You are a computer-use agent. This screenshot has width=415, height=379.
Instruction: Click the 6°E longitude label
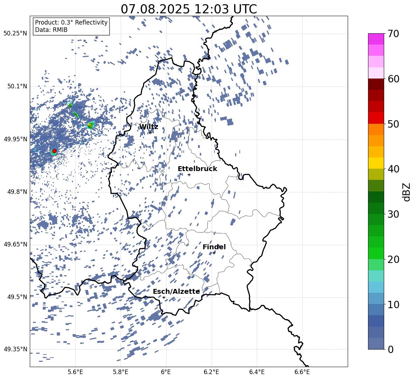[166, 372]
